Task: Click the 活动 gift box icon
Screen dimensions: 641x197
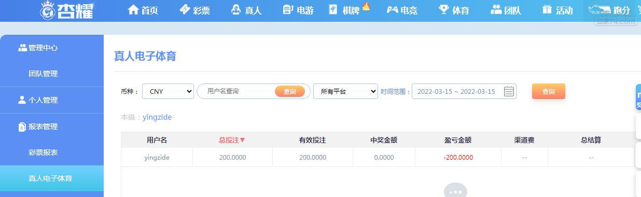Action: coord(547,9)
